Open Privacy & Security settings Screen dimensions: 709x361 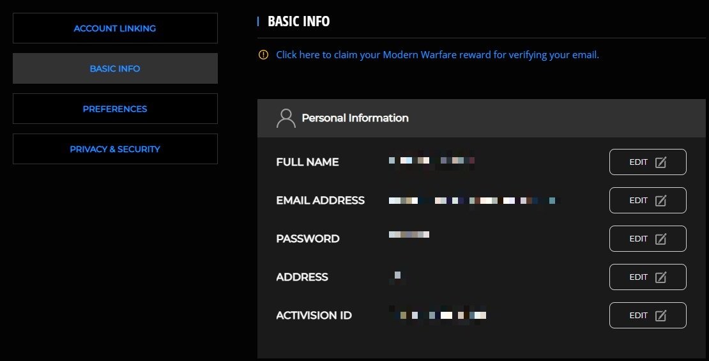click(x=115, y=149)
